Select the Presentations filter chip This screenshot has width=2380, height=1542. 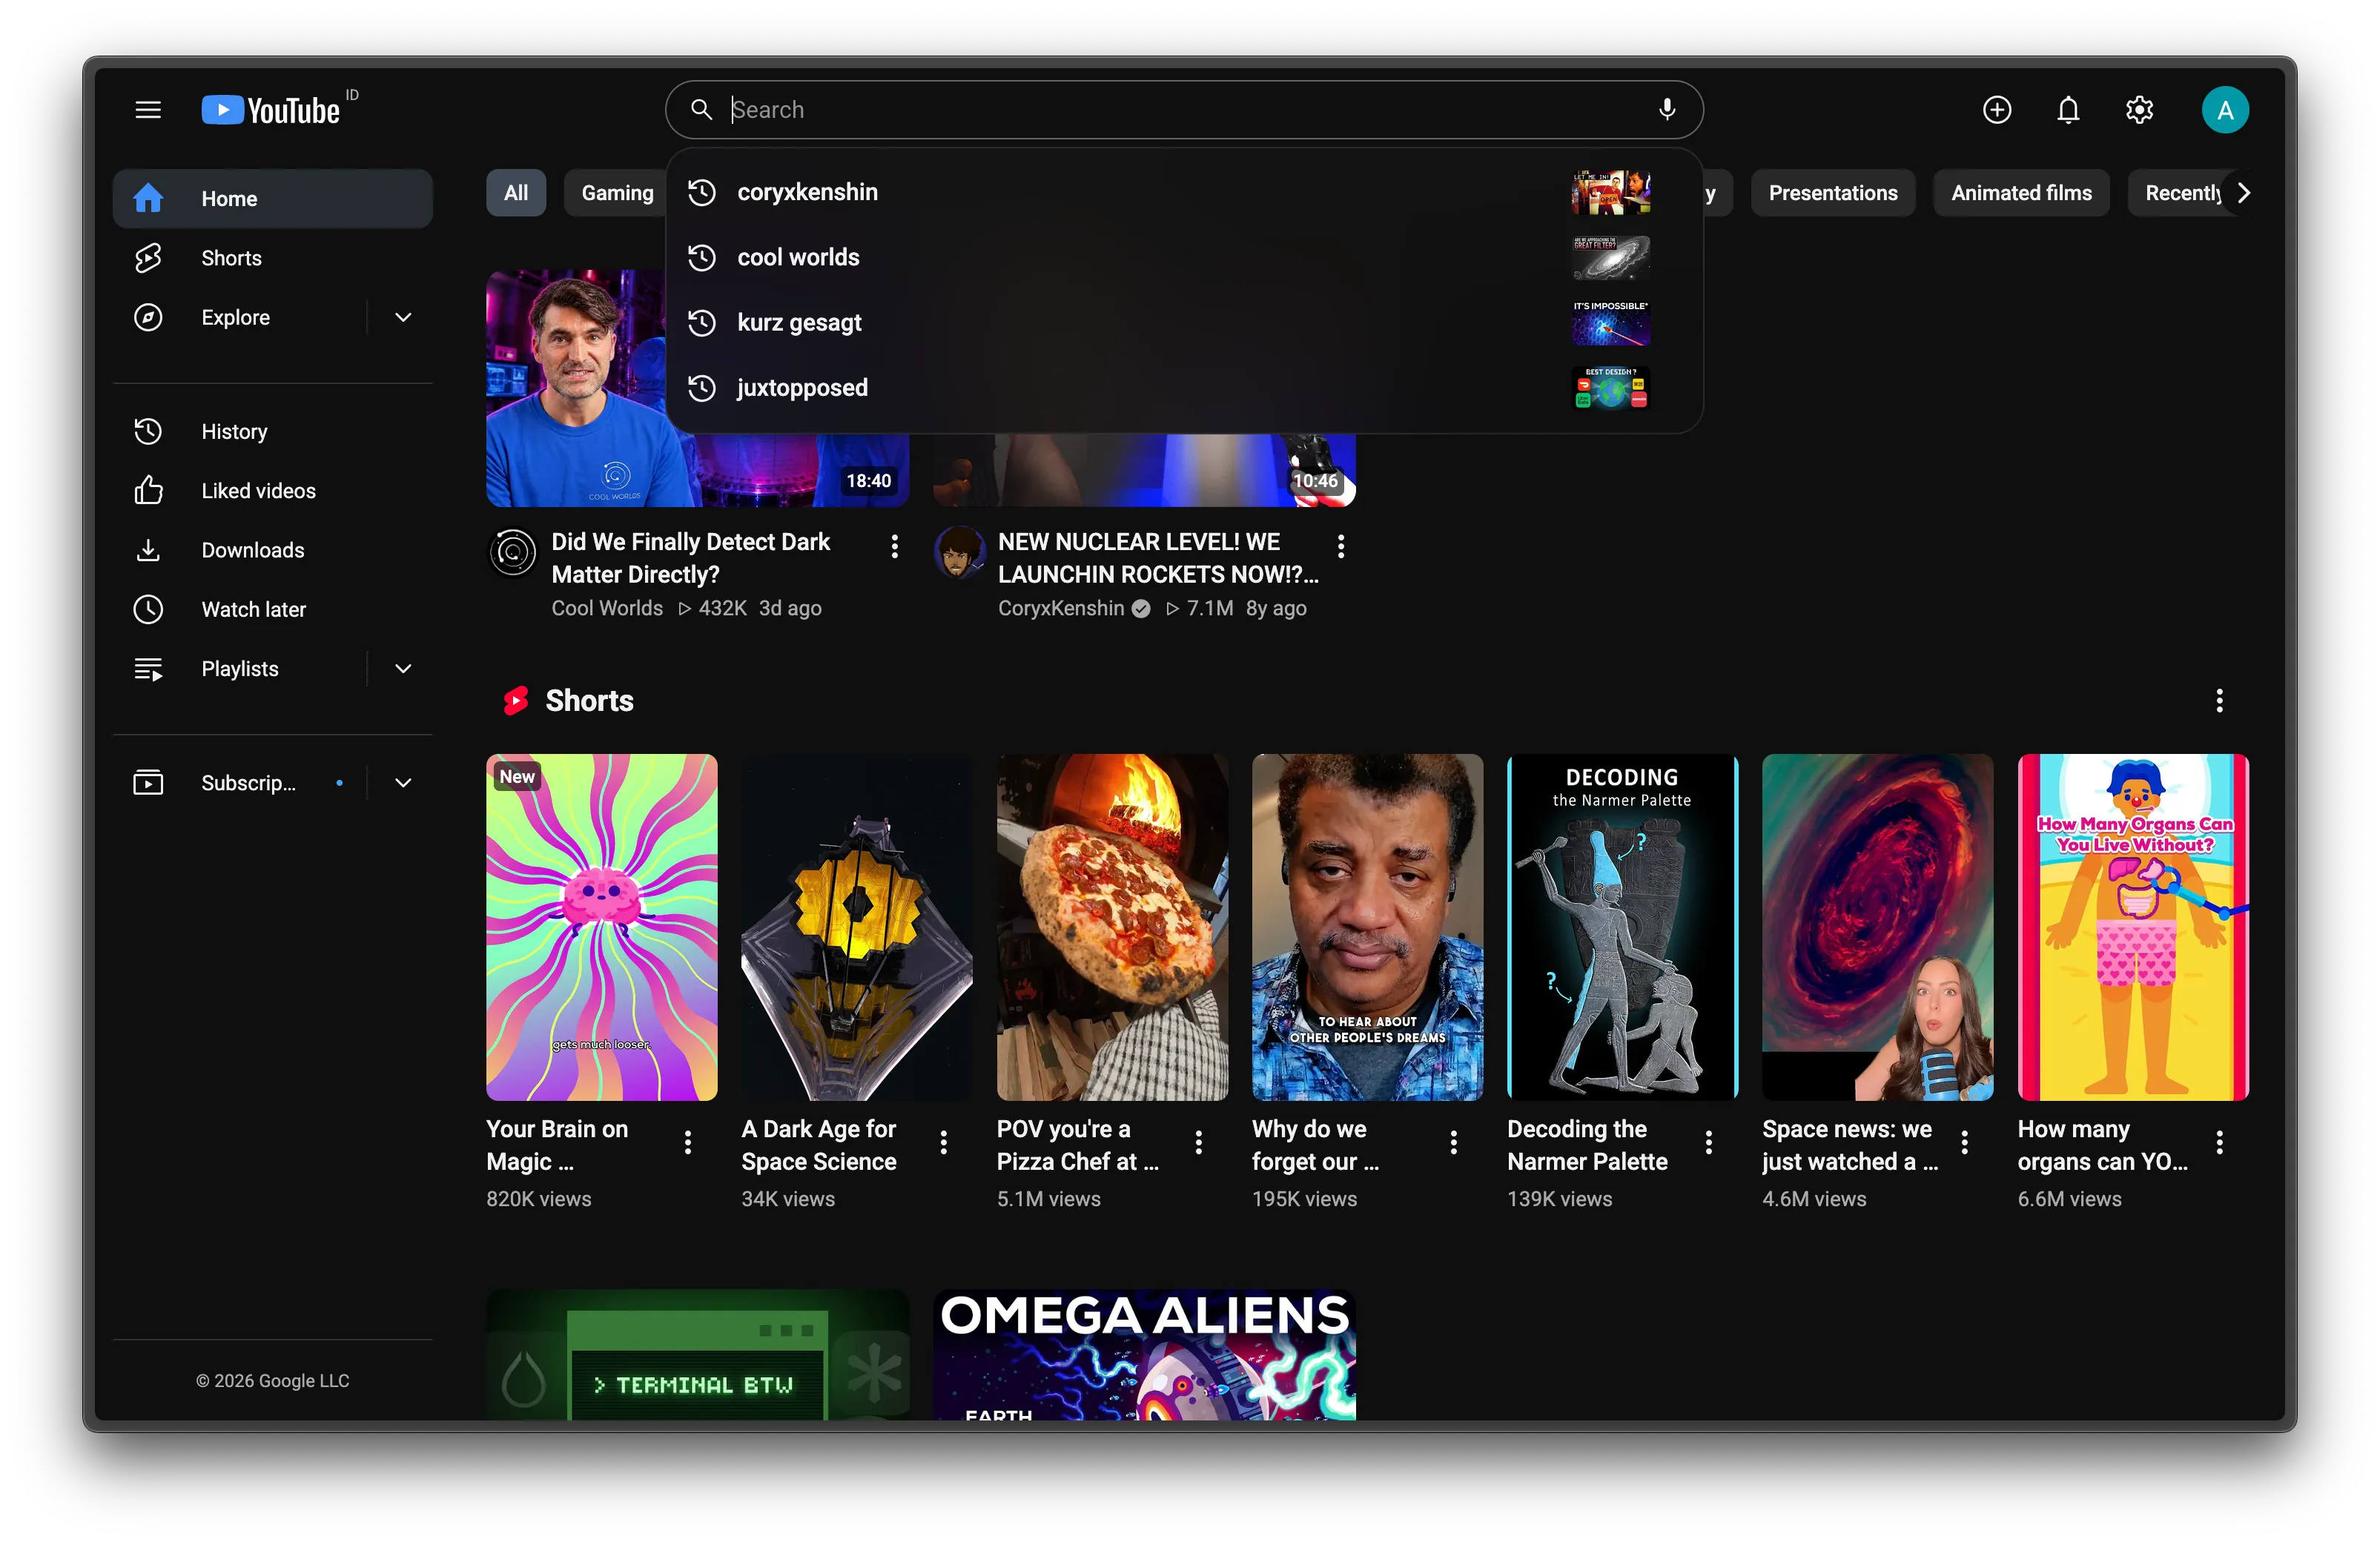(1832, 193)
